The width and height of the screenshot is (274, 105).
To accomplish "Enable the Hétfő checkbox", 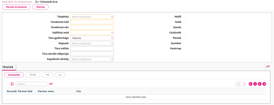I will pyautogui.click(x=184, y=17).
